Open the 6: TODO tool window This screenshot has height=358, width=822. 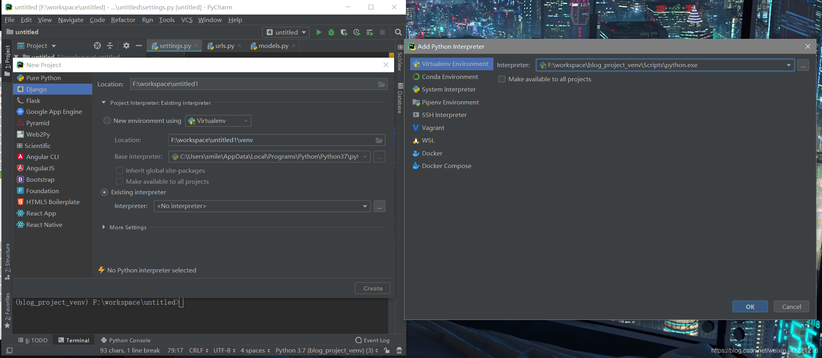[33, 340]
